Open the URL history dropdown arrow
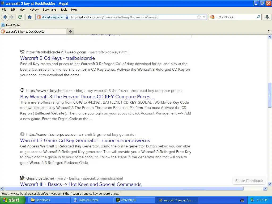This screenshot has width=272, height=204. tap(204, 17)
